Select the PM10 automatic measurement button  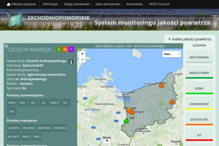point(12,103)
